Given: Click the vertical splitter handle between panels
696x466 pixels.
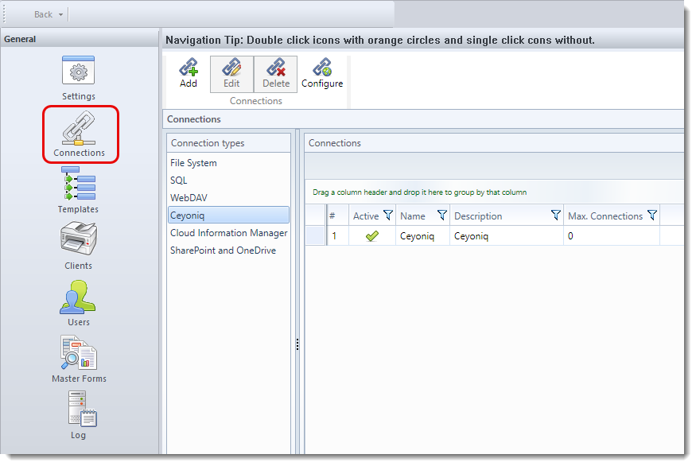Looking at the screenshot, I should (x=297, y=344).
